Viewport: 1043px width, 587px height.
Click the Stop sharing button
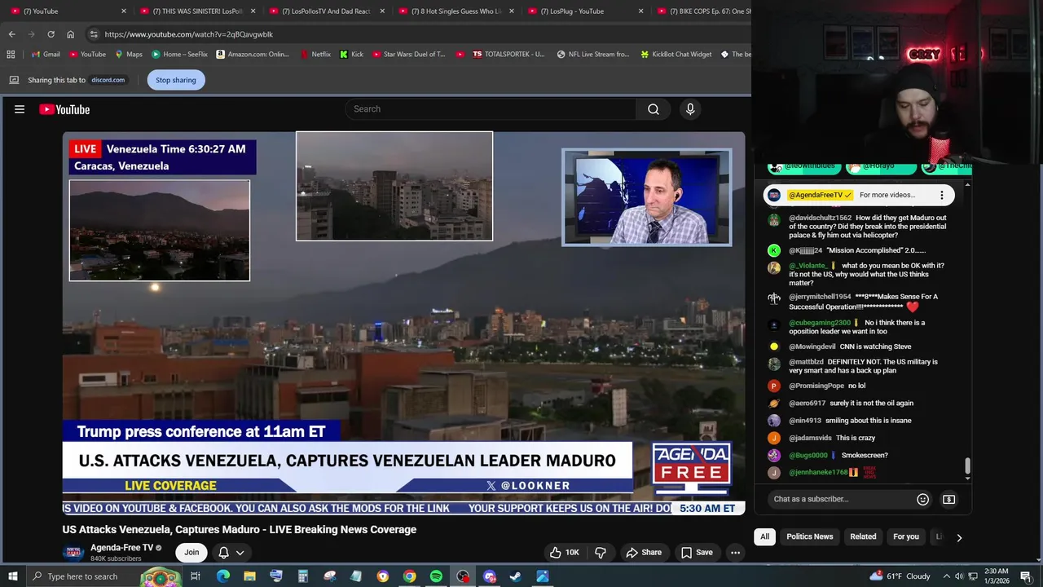pyautogui.click(x=176, y=80)
